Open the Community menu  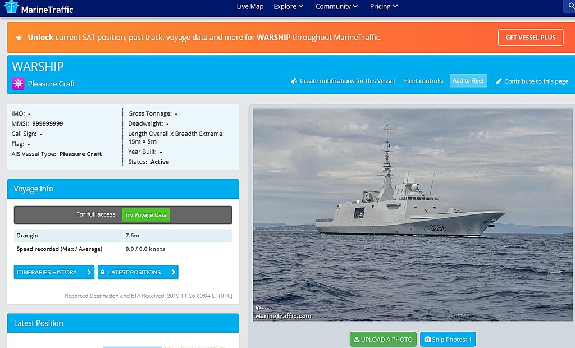coord(336,7)
